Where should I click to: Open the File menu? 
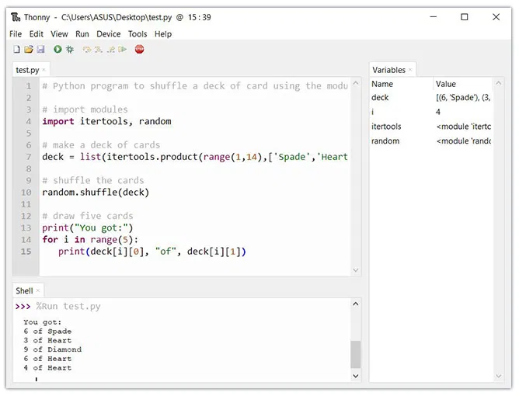click(x=16, y=34)
